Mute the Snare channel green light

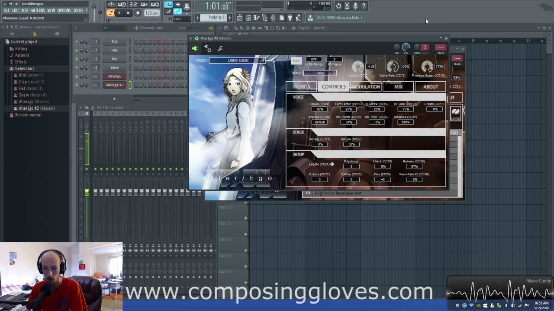[x=77, y=68]
